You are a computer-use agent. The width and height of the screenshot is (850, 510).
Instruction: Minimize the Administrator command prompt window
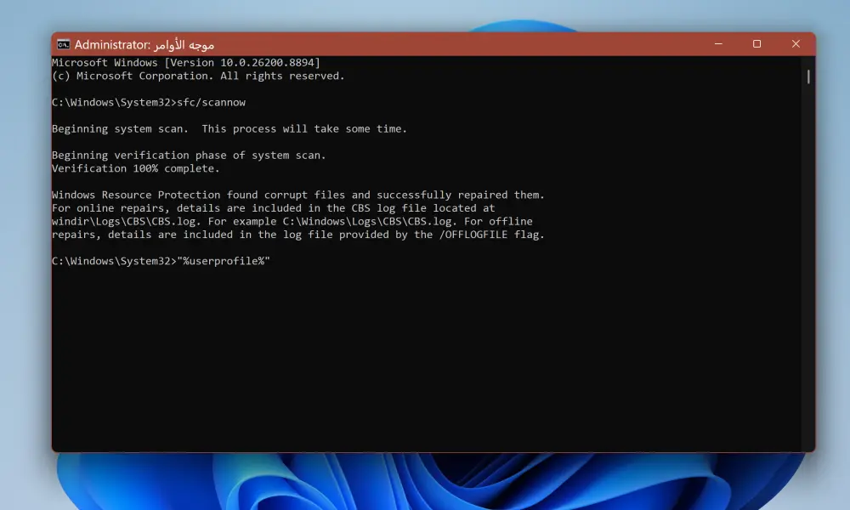[718, 44]
